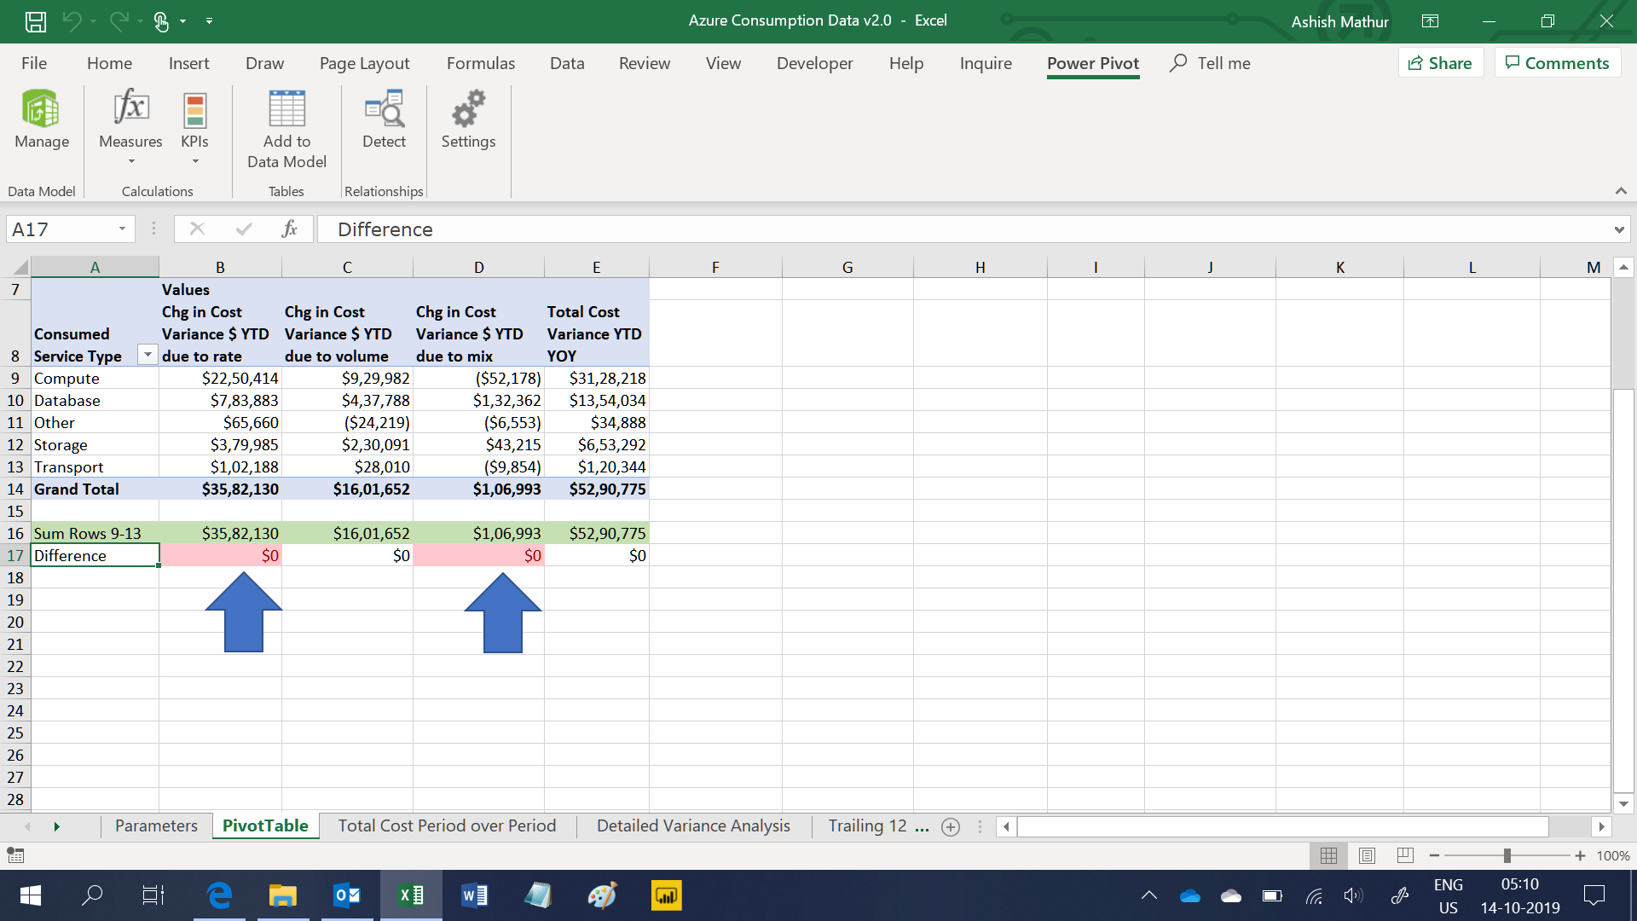This screenshot has width=1637, height=921.
Task: Switch to Detailed Variance Analysis tab
Action: (692, 825)
